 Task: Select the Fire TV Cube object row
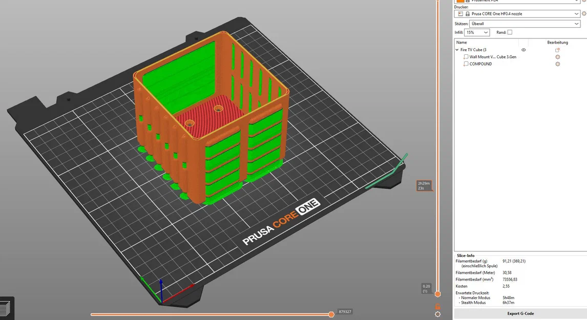(x=473, y=50)
